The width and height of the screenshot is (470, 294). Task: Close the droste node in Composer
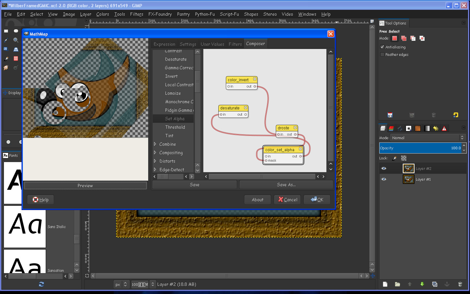pyautogui.click(x=295, y=127)
